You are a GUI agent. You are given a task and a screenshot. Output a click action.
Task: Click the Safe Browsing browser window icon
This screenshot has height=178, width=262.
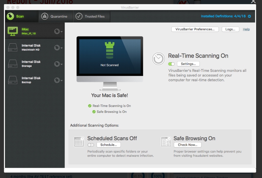166,142
